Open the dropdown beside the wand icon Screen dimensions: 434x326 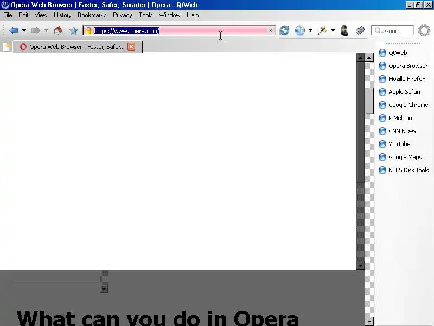(x=333, y=30)
